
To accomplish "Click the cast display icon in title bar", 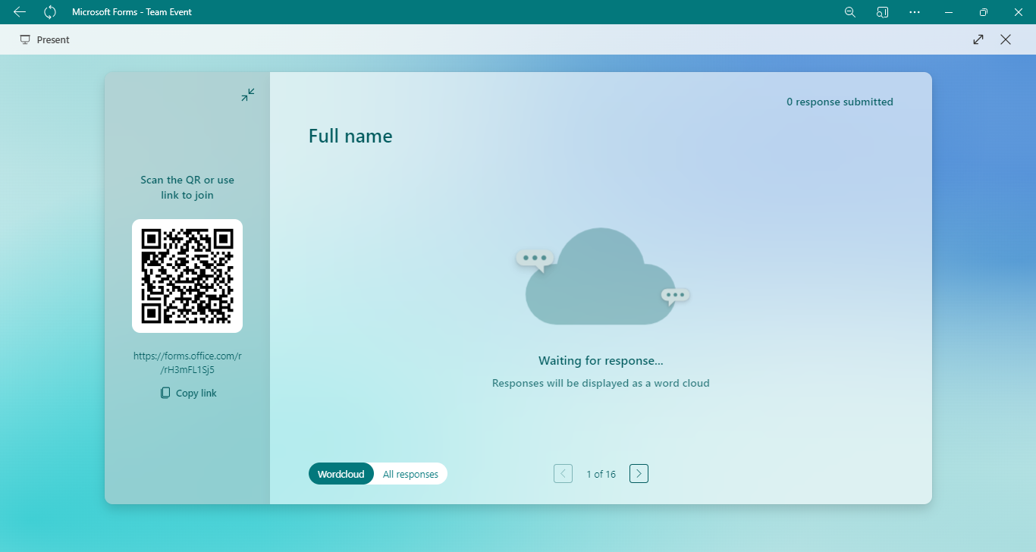I will [882, 12].
